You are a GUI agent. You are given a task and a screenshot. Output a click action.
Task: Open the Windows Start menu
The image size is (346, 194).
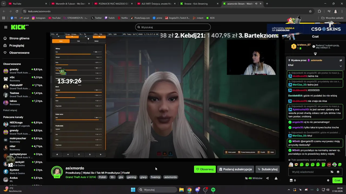coord(133,190)
